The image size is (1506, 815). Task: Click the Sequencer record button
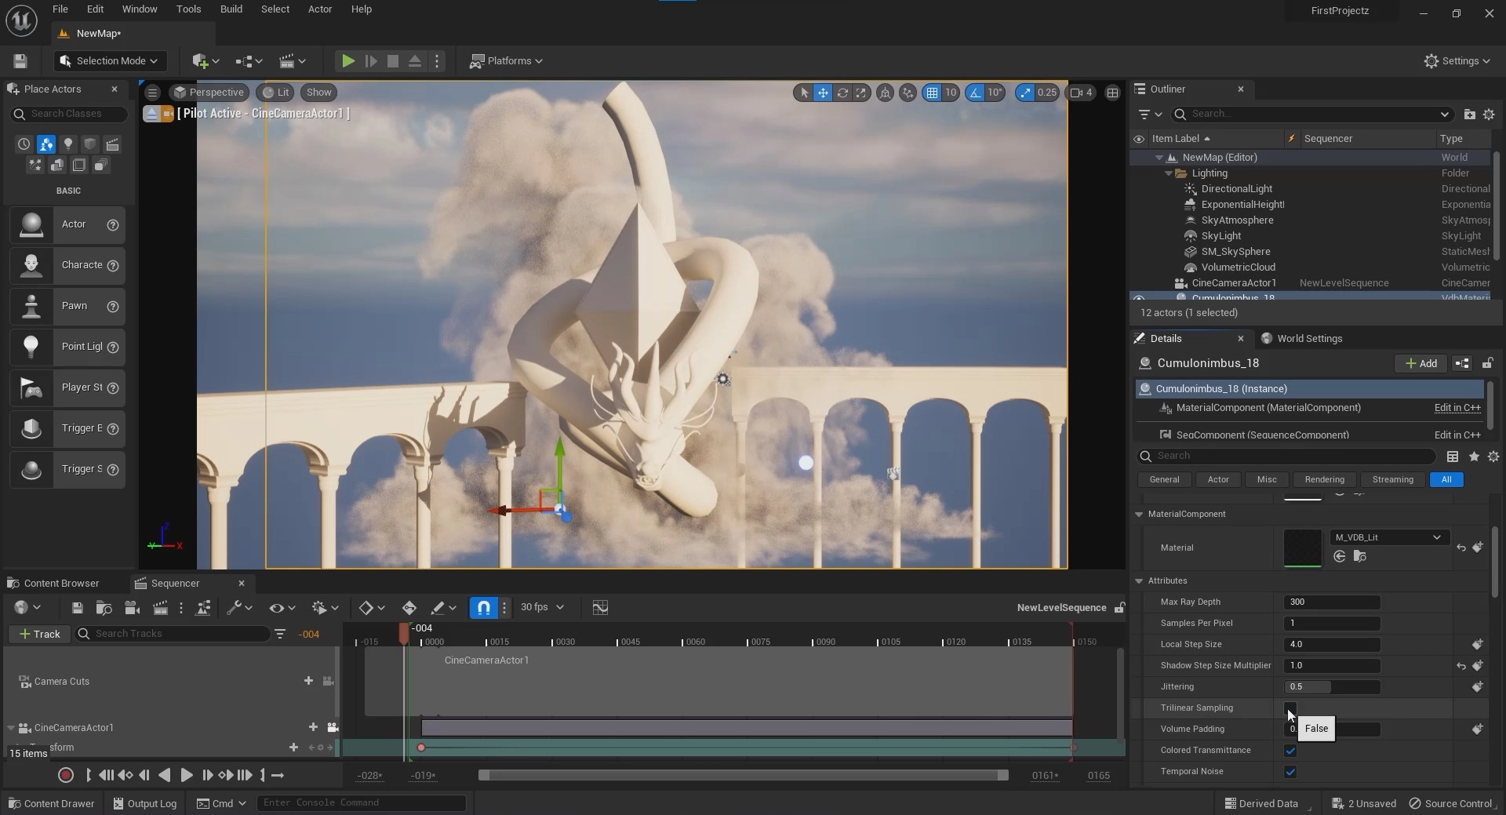coord(66,775)
